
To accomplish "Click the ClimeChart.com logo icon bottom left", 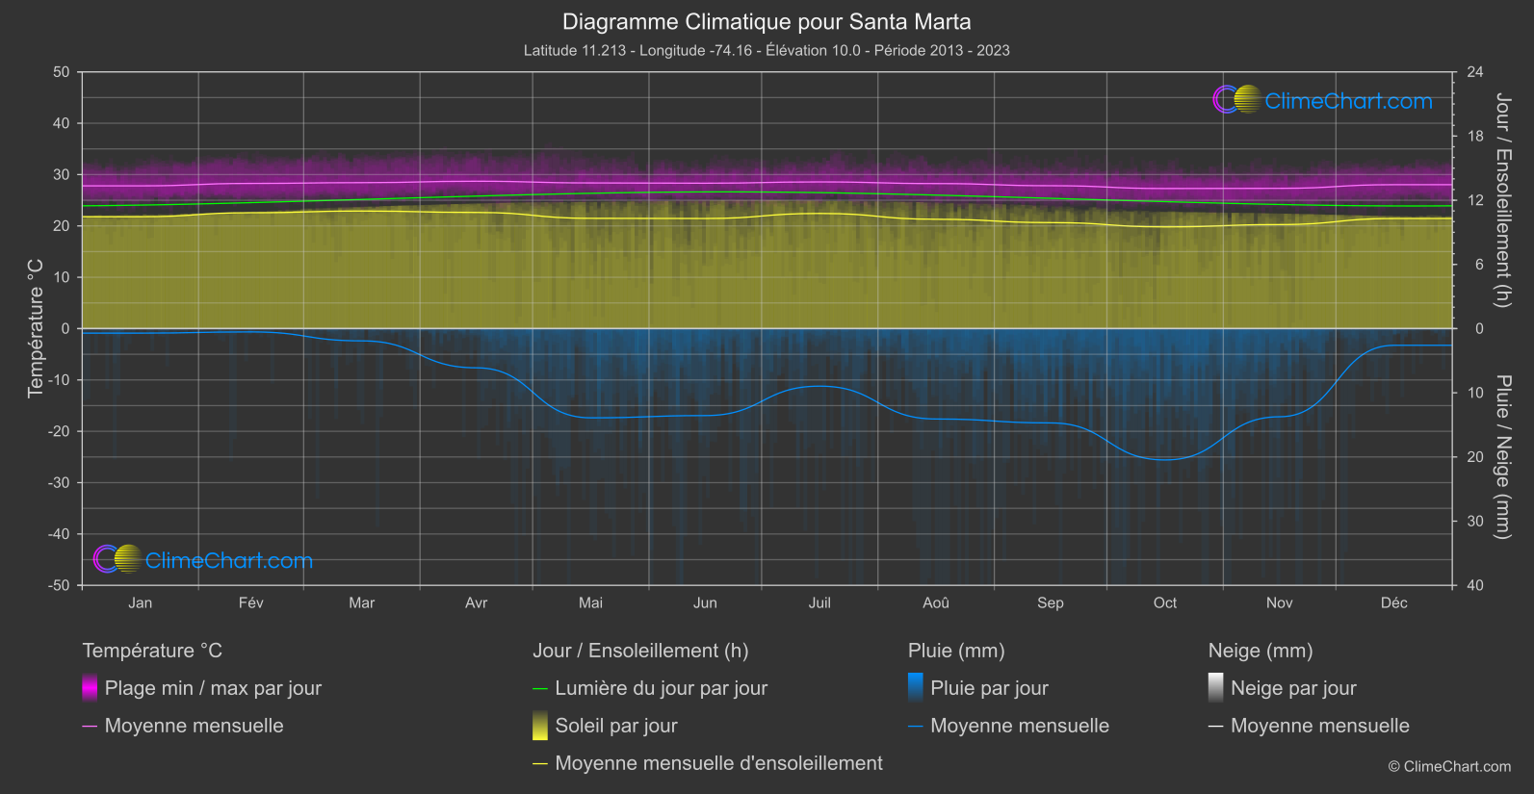I will (x=117, y=559).
